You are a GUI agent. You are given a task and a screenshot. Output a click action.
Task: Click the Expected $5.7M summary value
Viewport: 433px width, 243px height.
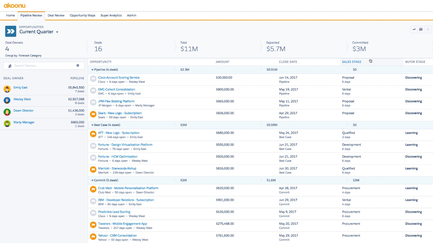pos(276,49)
